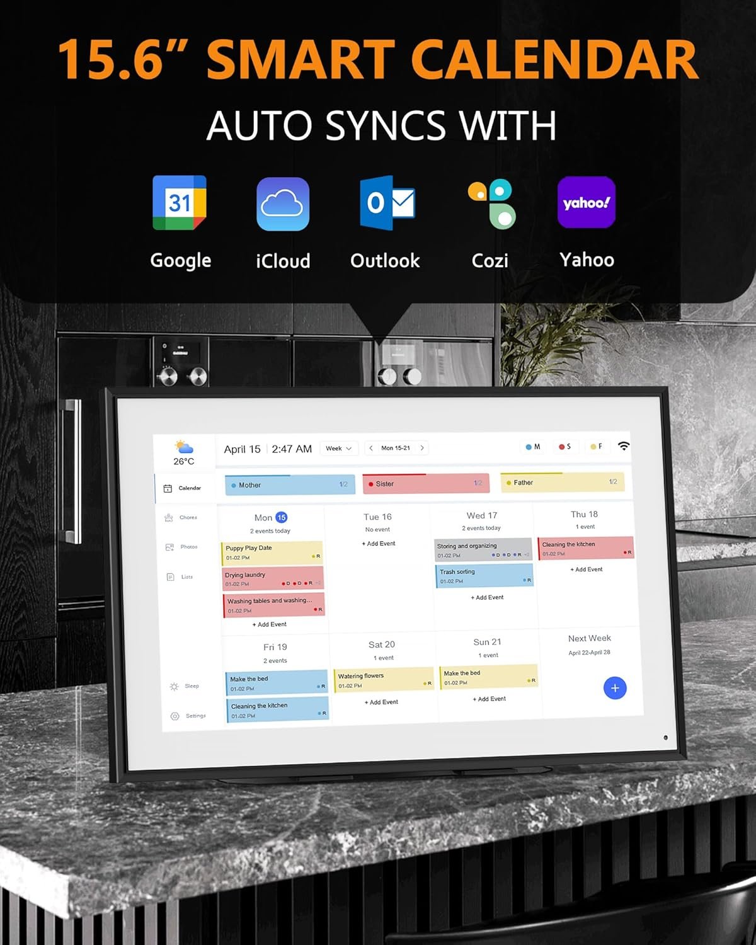
Task: Click the blue plus floating action button
Action: pos(614,688)
